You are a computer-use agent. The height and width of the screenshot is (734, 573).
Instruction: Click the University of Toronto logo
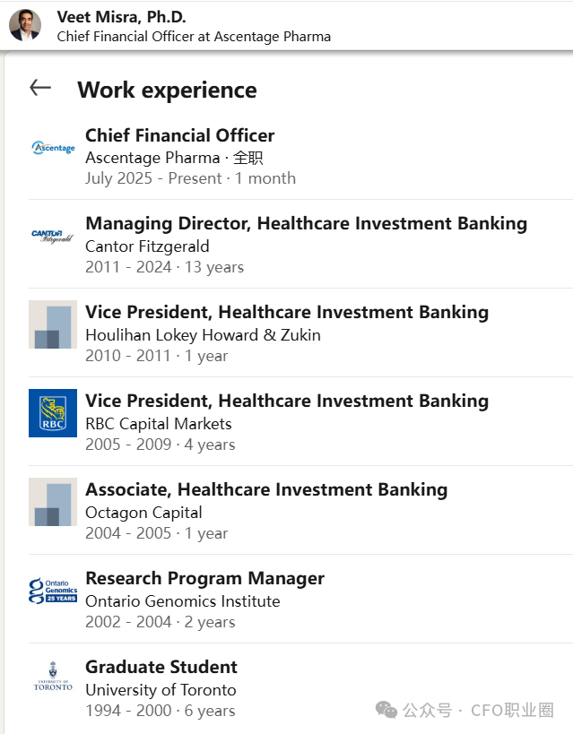53,678
